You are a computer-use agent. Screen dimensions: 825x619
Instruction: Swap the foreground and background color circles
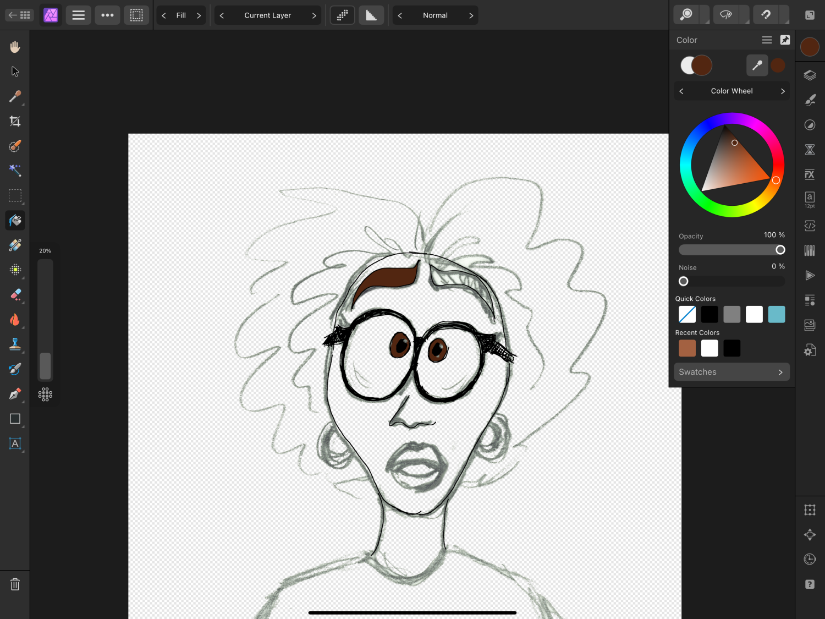click(696, 65)
